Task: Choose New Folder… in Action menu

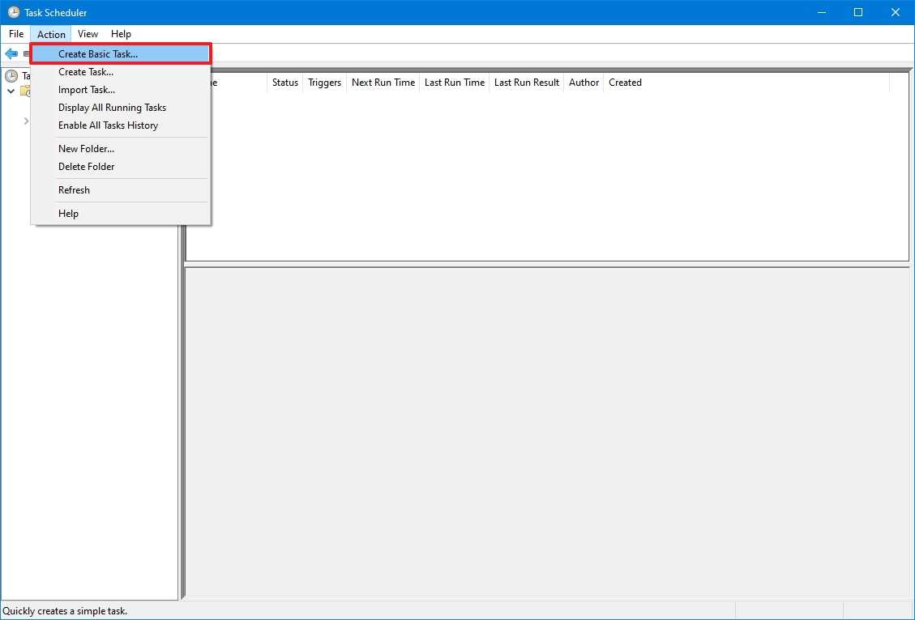Action: pos(86,149)
